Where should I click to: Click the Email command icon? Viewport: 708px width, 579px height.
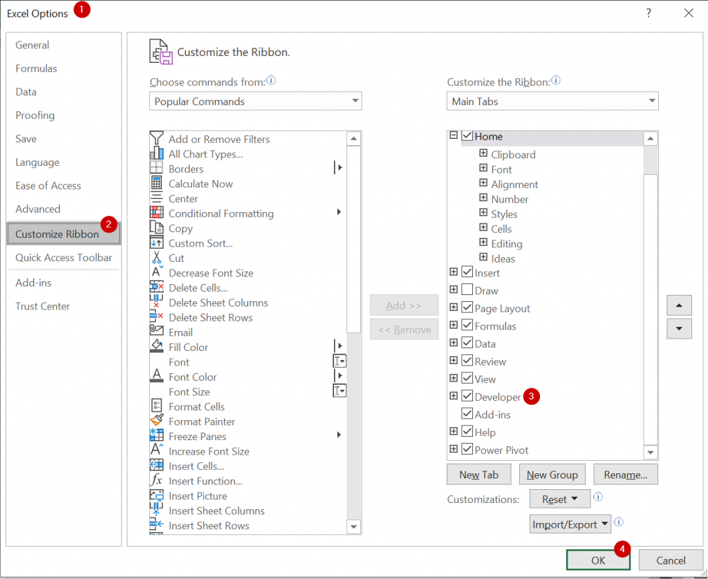click(156, 332)
